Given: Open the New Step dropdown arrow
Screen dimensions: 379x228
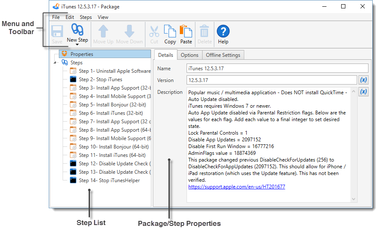Looking at the screenshot, I should (x=77, y=45).
